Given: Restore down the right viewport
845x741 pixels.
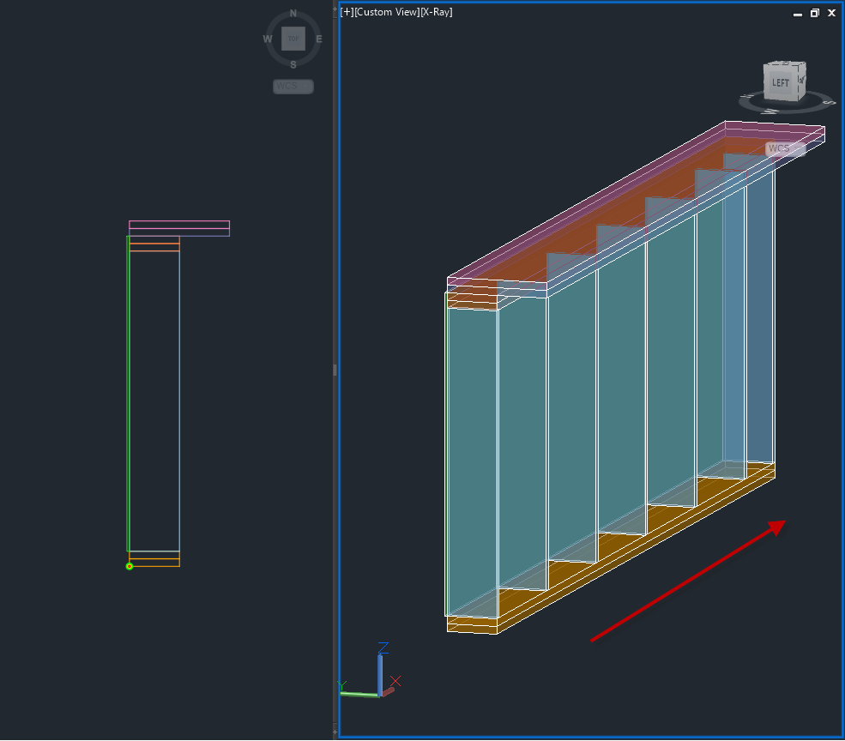Looking at the screenshot, I should point(815,13).
